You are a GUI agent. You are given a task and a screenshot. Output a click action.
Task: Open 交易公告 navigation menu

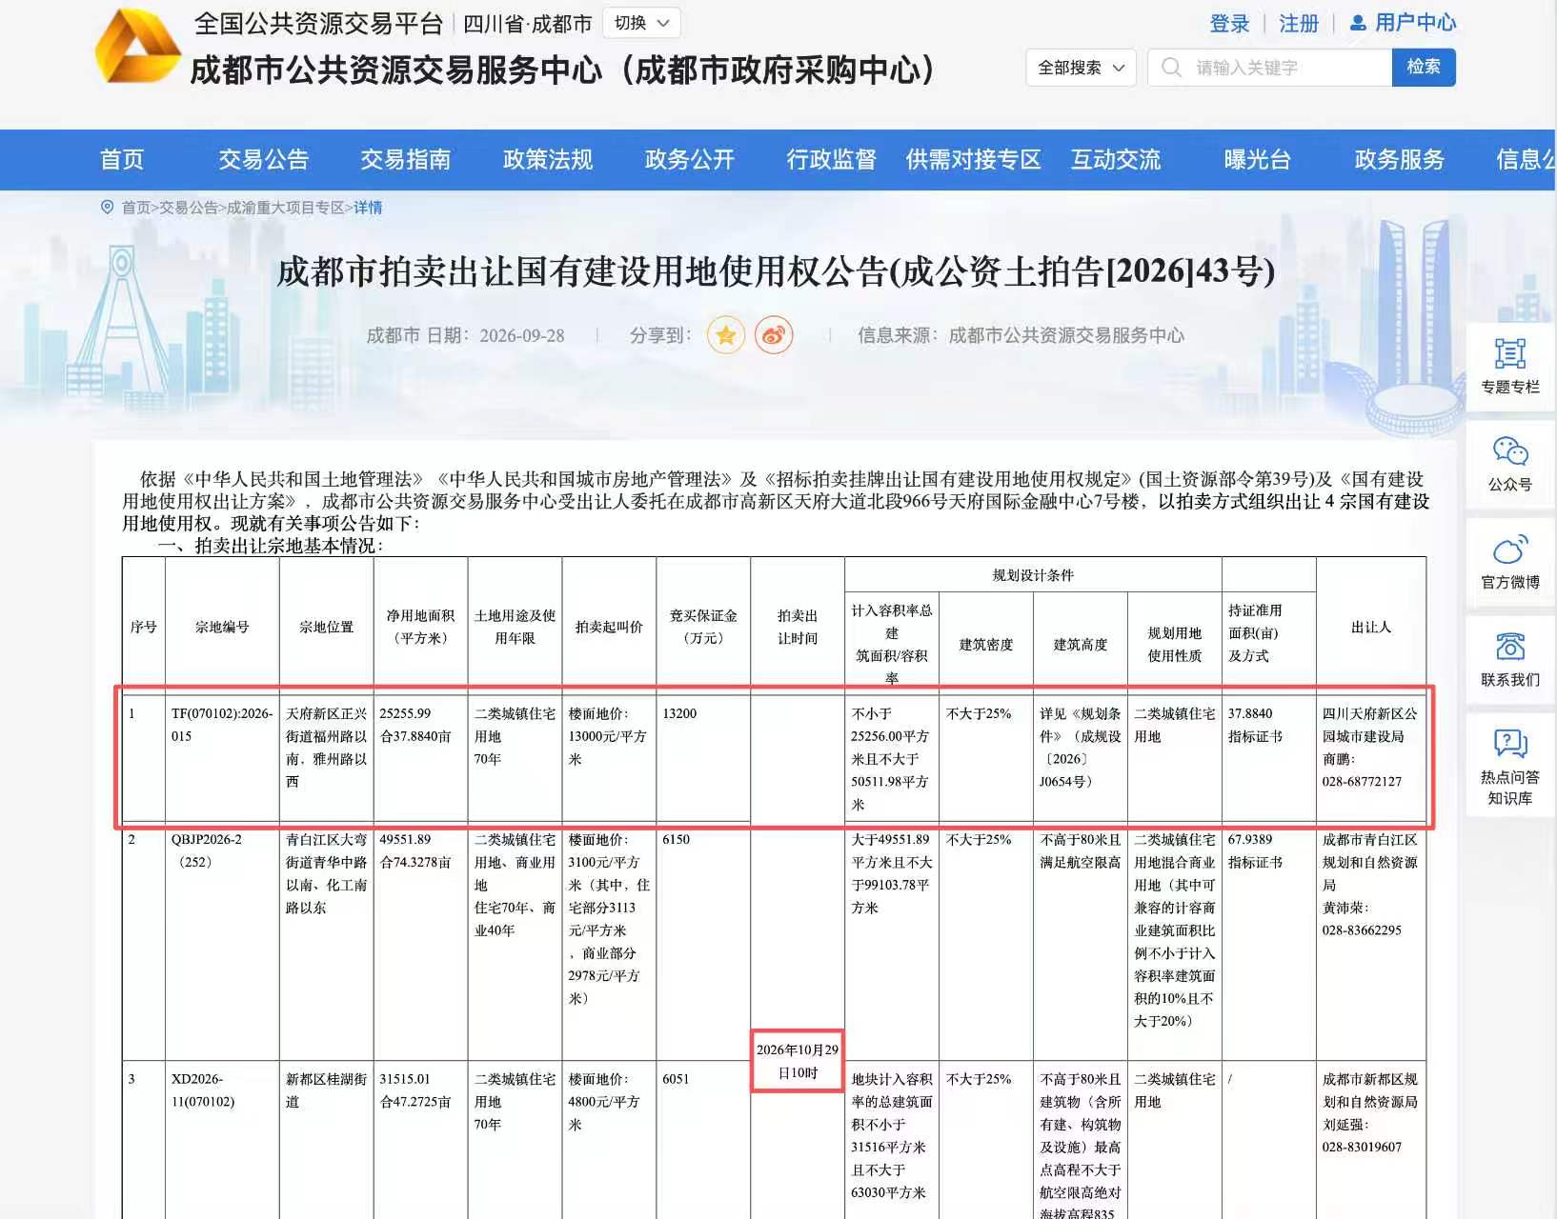point(263,159)
